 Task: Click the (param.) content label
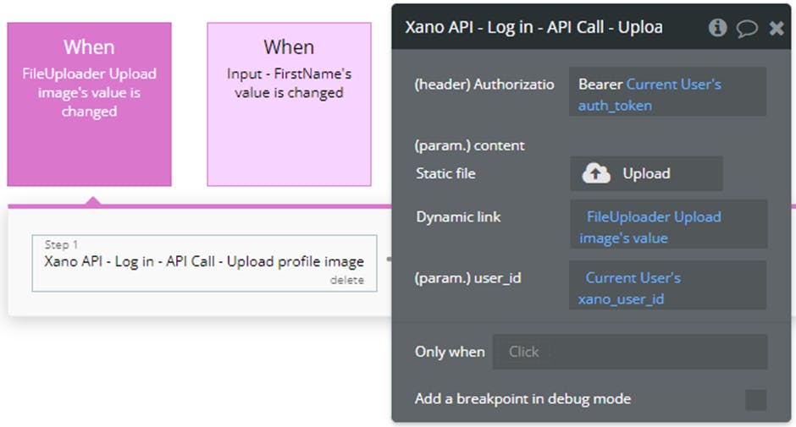click(x=470, y=145)
